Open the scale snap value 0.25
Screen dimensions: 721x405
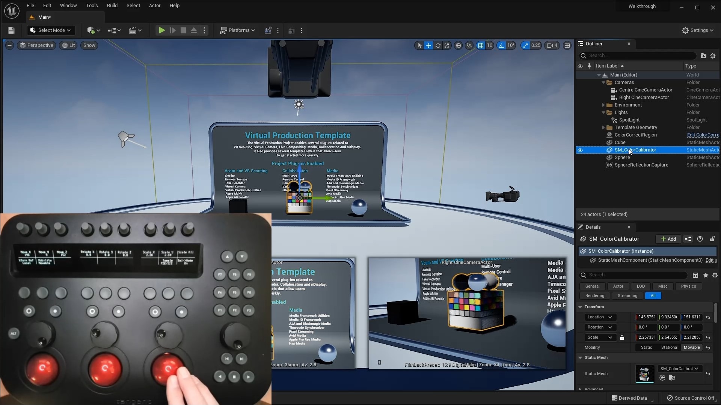click(x=536, y=45)
